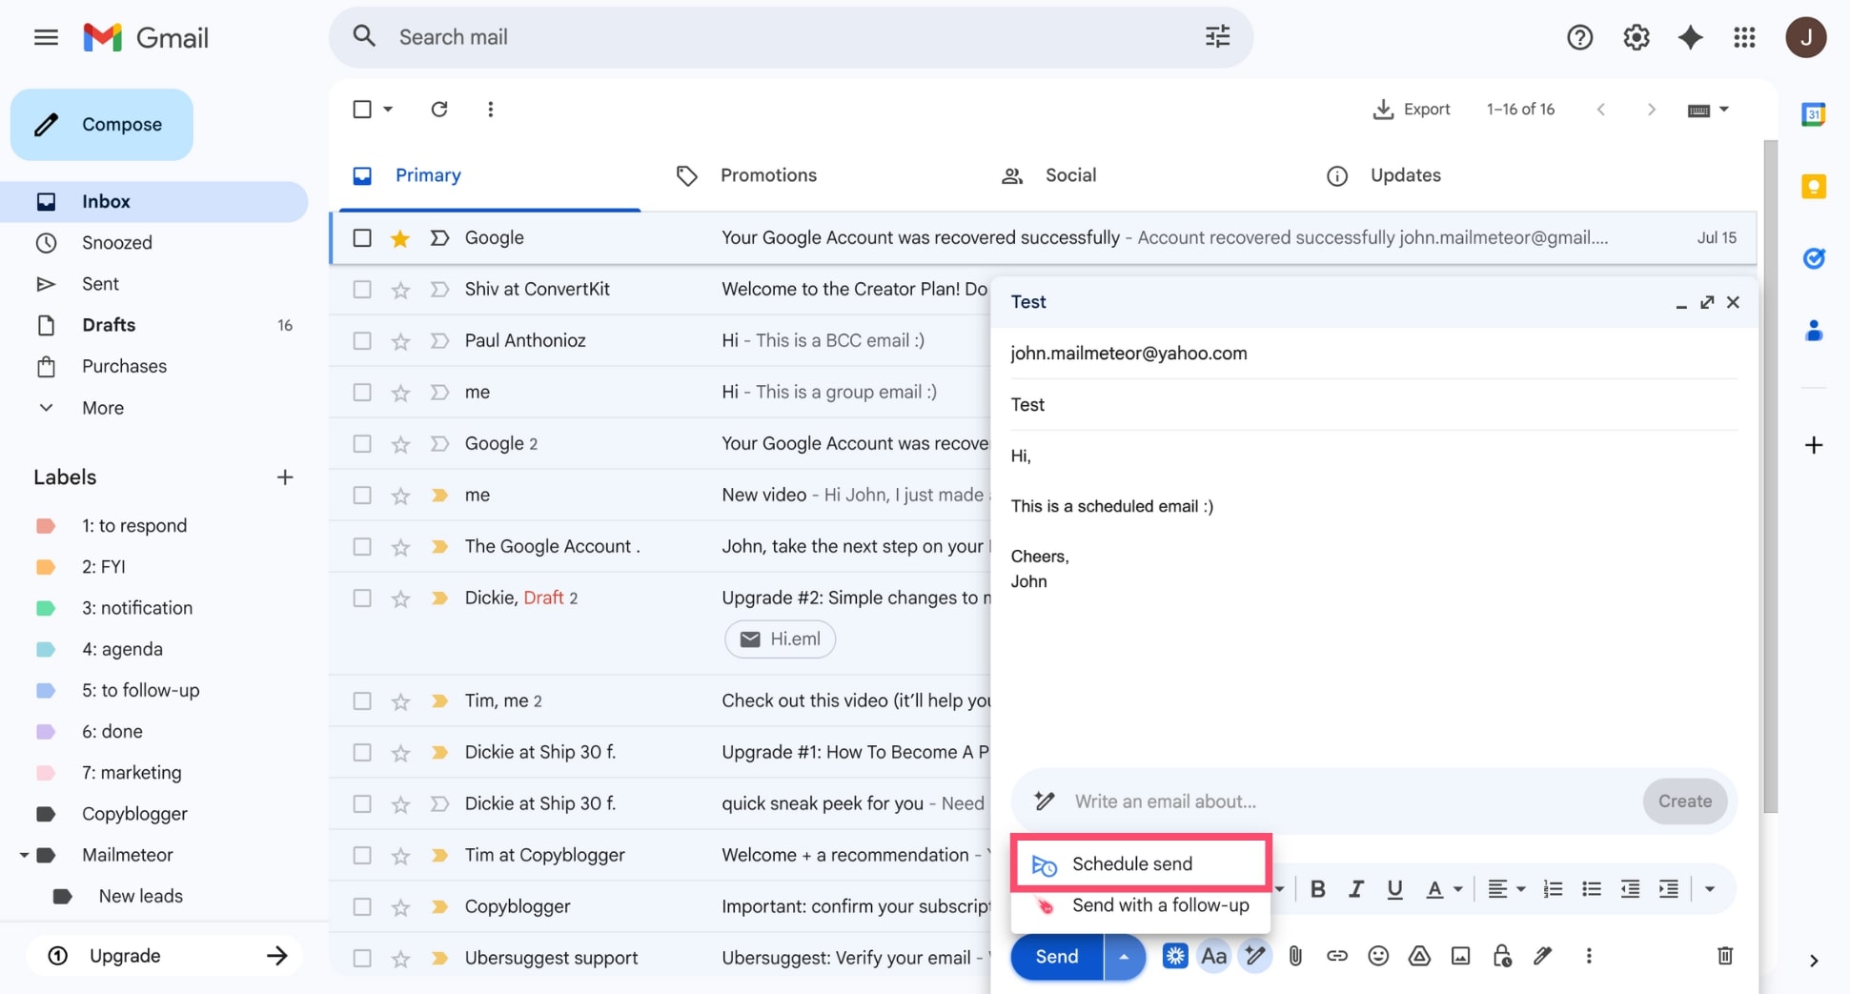
Task: Open the Send options dropdown arrow
Action: 1124,957
